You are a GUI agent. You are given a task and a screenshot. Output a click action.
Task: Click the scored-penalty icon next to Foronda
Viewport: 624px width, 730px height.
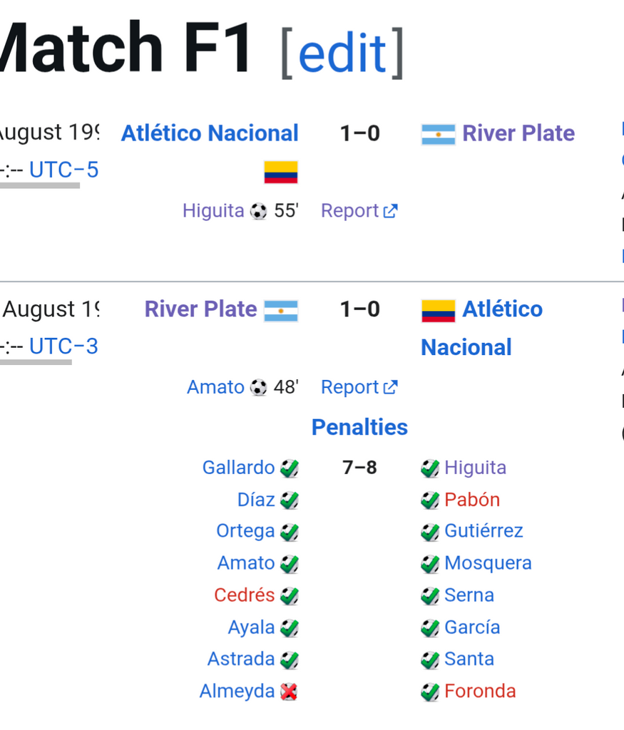coord(430,692)
